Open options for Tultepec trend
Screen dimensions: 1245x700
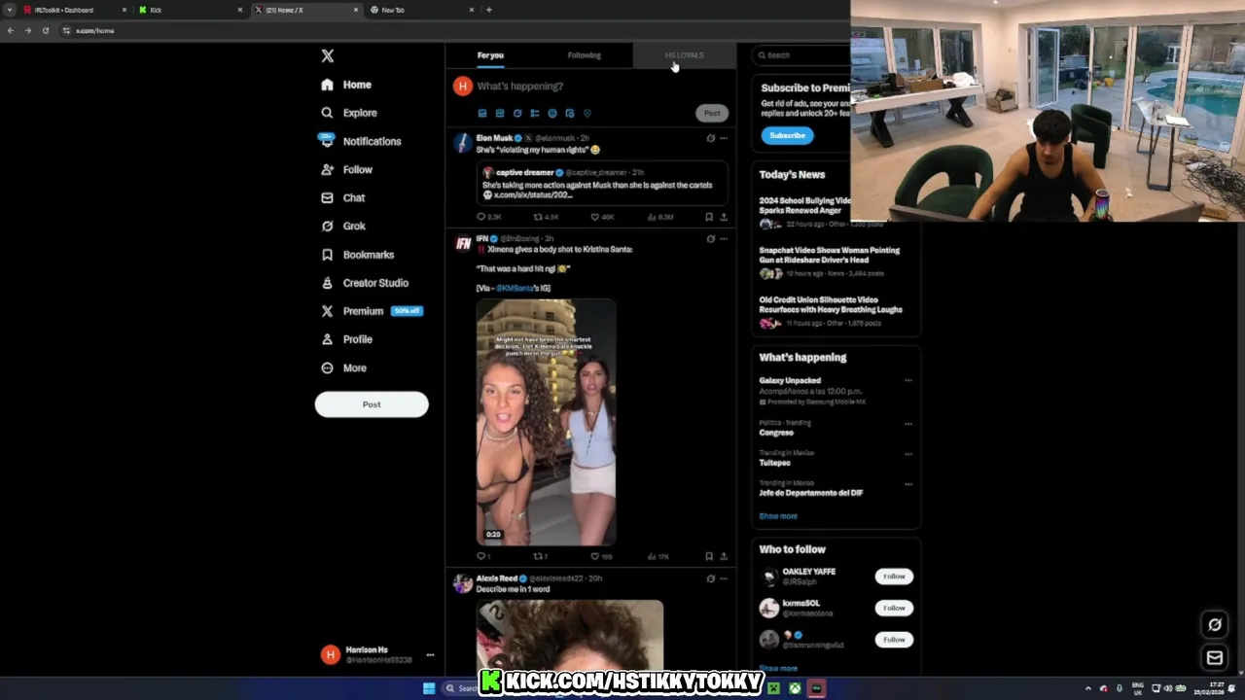coord(908,454)
